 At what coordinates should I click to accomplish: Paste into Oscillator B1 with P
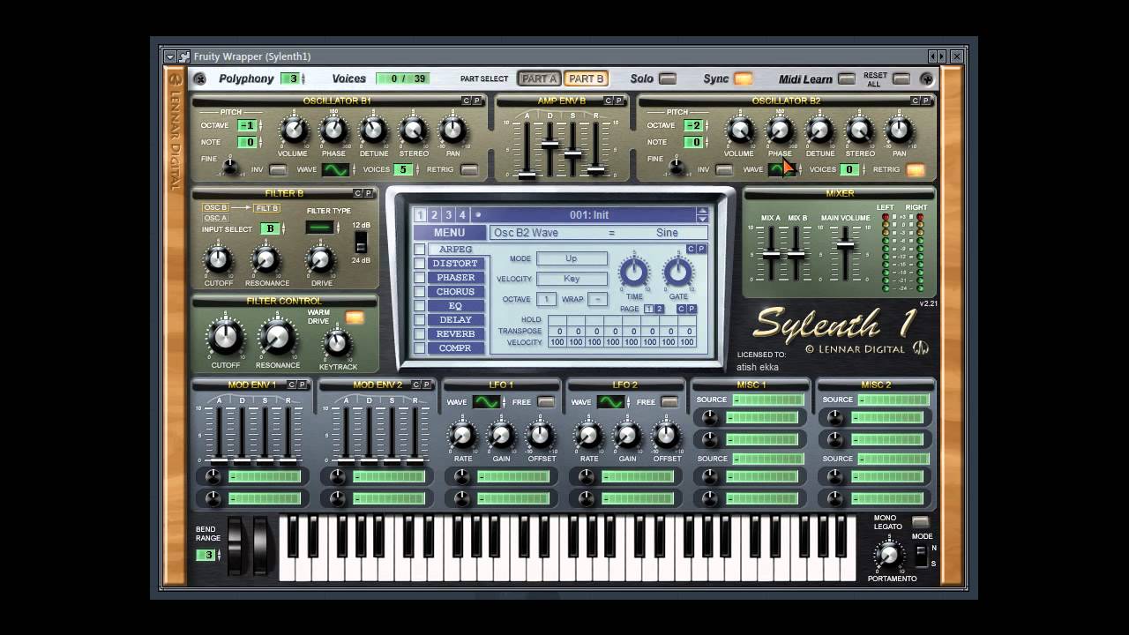pos(477,101)
